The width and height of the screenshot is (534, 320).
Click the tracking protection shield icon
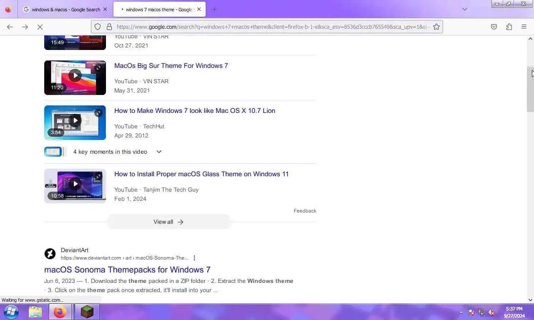98,27
